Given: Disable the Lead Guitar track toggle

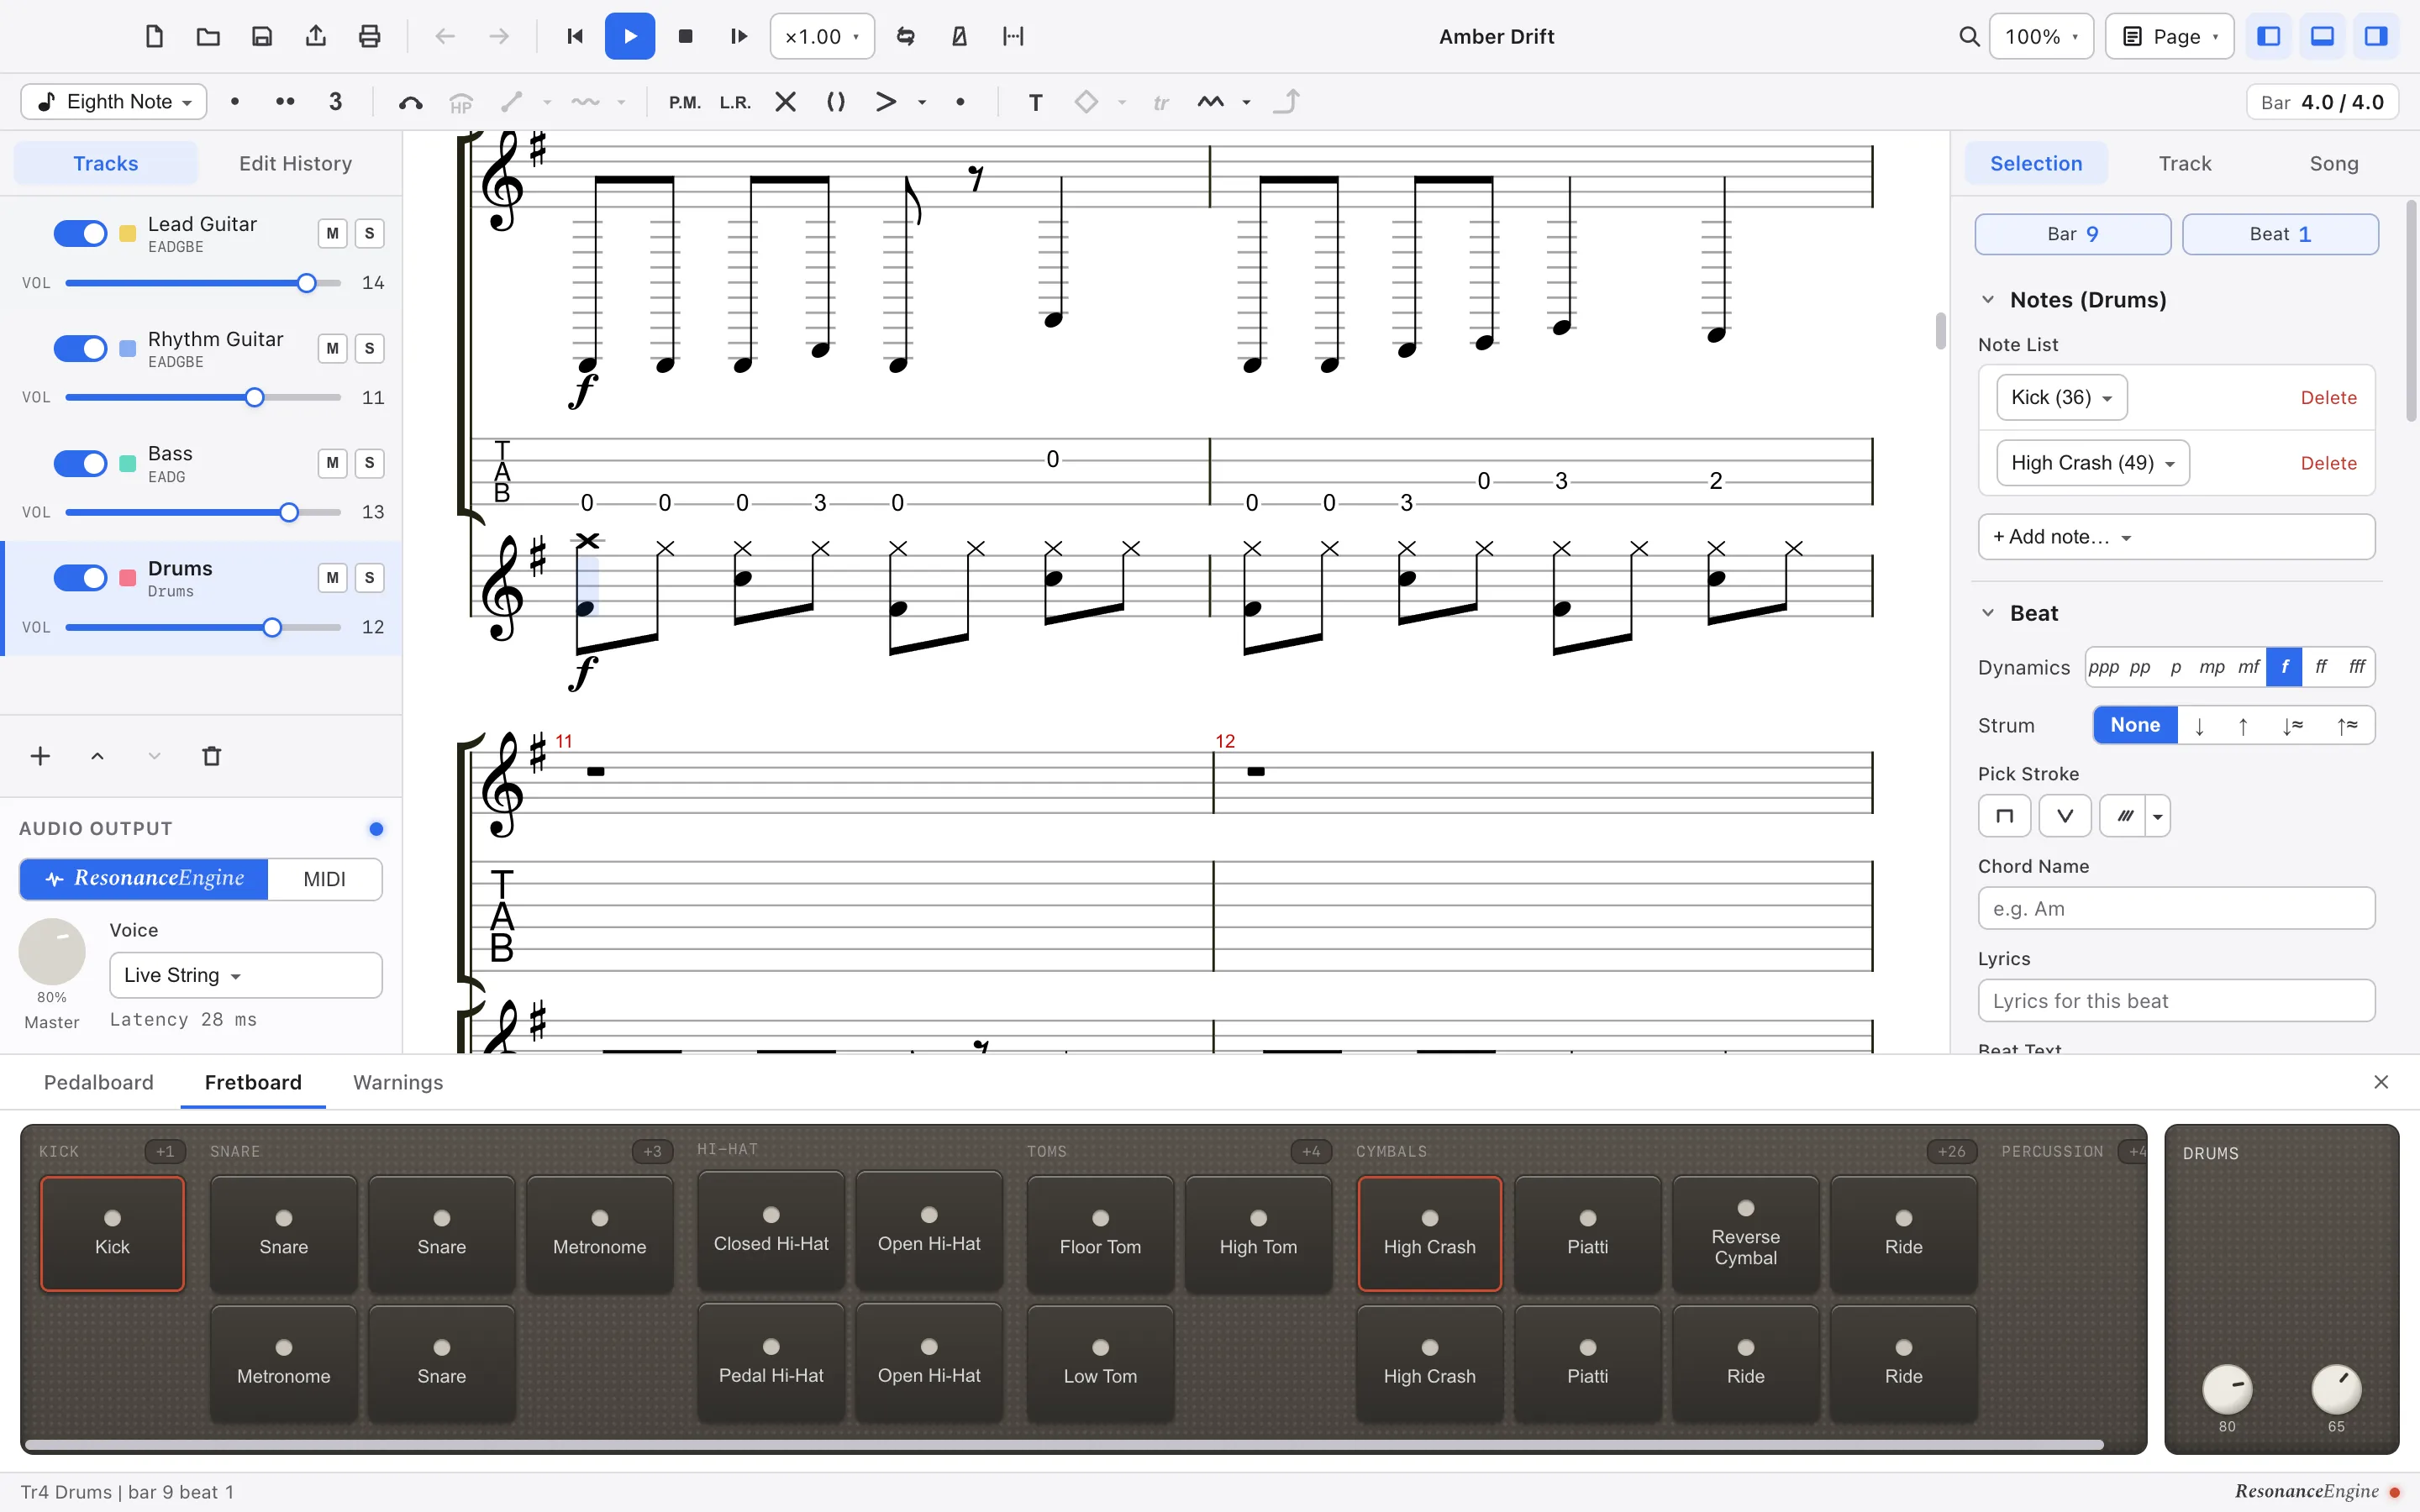Looking at the screenshot, I should point(80,234).
